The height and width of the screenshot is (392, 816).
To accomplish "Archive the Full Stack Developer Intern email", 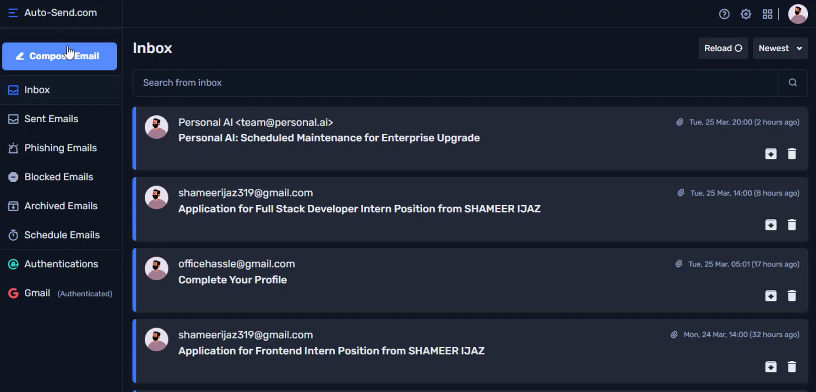I will (771, 224).
